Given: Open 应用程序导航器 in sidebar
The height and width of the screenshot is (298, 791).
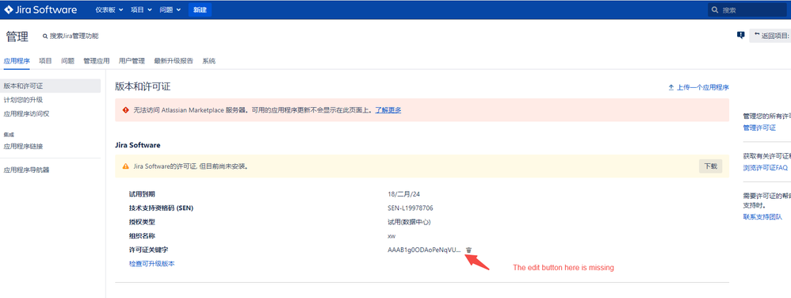Looking at the screenshot, I should [x=26, y=170].
